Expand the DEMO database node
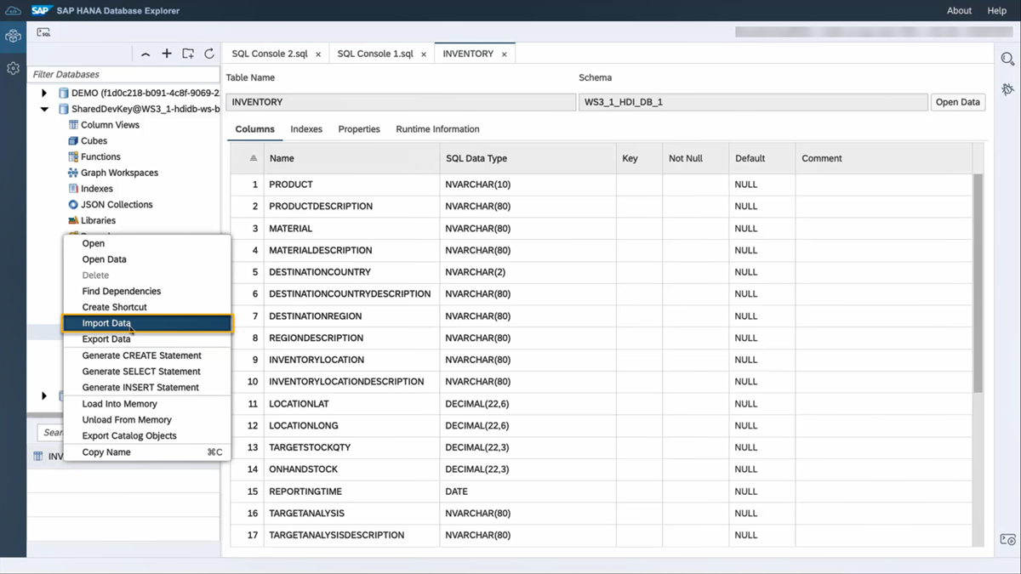The width and height of the screenshot is (1021, 574). tap(44, 93)
